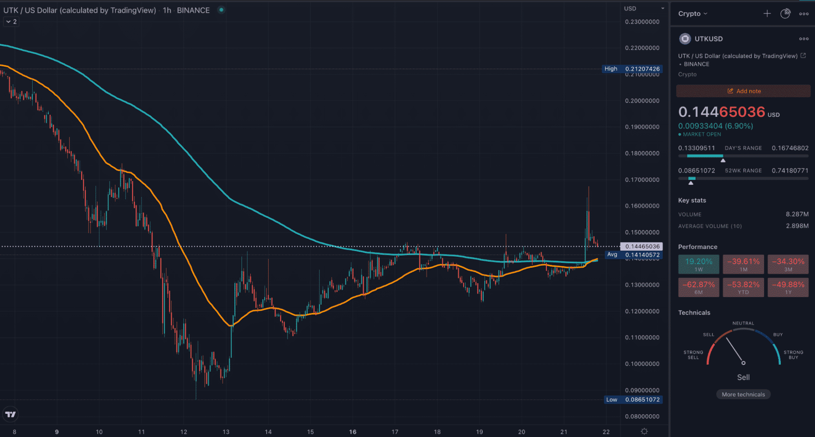Screen dimensions: 815x437
Task: Click the Technicals heading
Action: [x=694, y=312]
